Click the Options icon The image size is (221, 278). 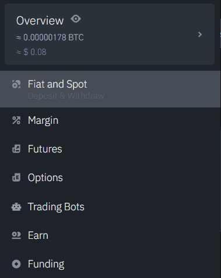(x=16, y=178)
